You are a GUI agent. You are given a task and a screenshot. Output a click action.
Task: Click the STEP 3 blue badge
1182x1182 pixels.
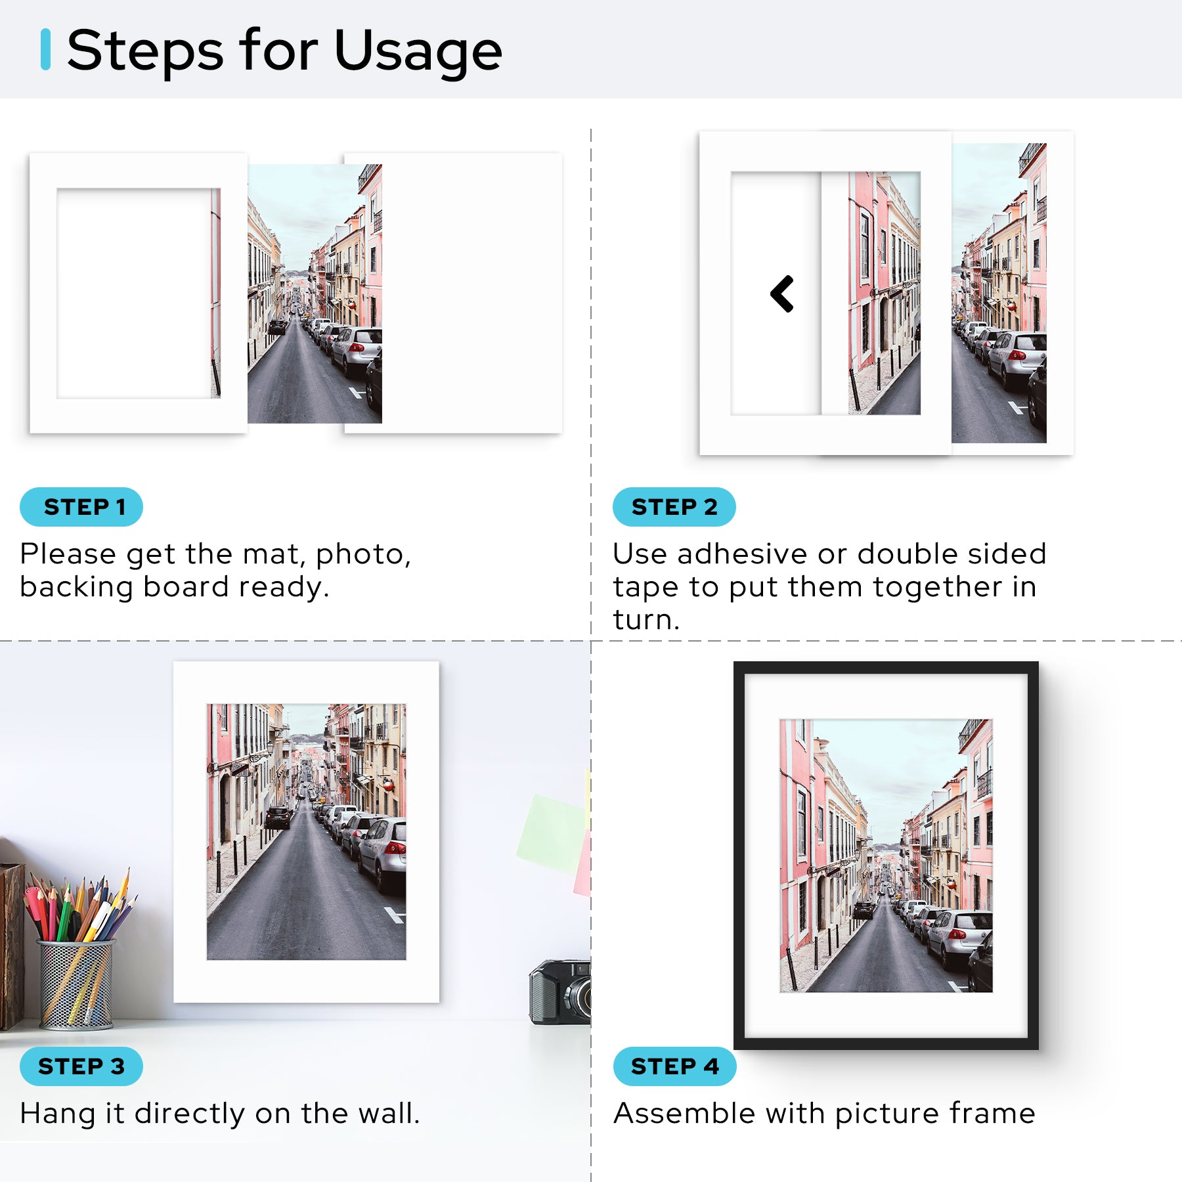pyautogui.click(x=81, y=1066)
